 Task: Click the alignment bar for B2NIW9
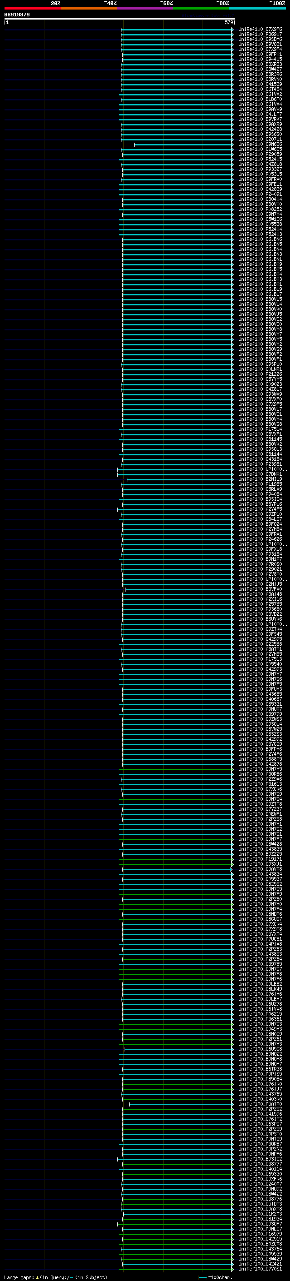[180, 479]
